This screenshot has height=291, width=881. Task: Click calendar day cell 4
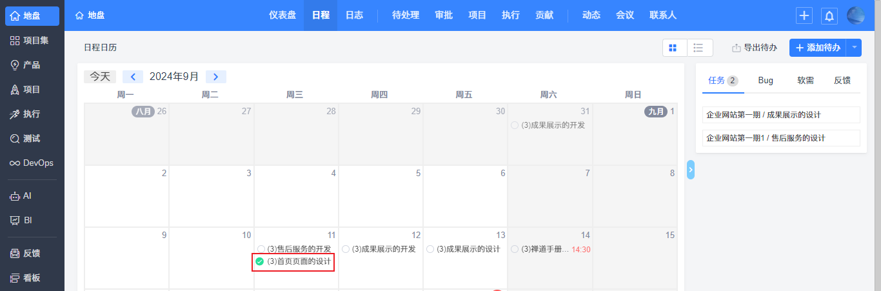click(x=296, y=196)
